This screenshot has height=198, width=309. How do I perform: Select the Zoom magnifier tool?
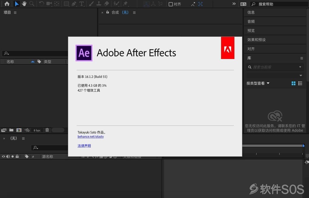click(x=32, y=4)
